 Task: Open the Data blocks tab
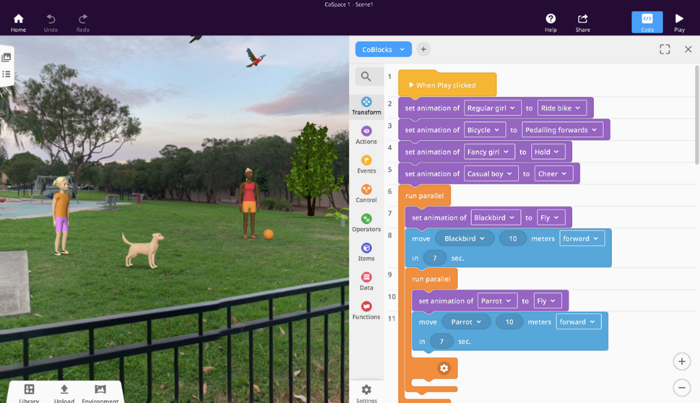point(366,281)
